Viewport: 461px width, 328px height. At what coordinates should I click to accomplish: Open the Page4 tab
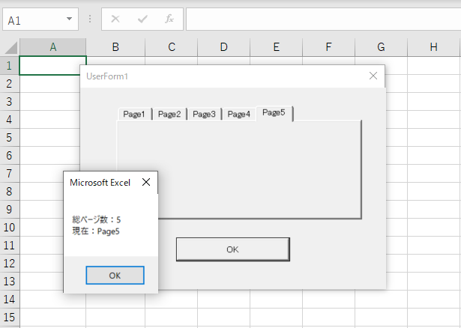pyautogui.click(x=238, y=114)
